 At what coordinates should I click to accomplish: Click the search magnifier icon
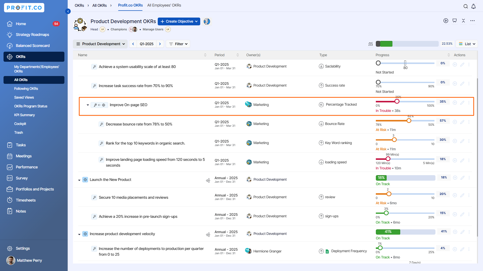466,7
